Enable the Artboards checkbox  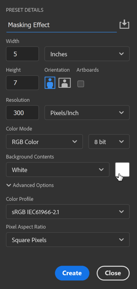(x=81, y=84)
